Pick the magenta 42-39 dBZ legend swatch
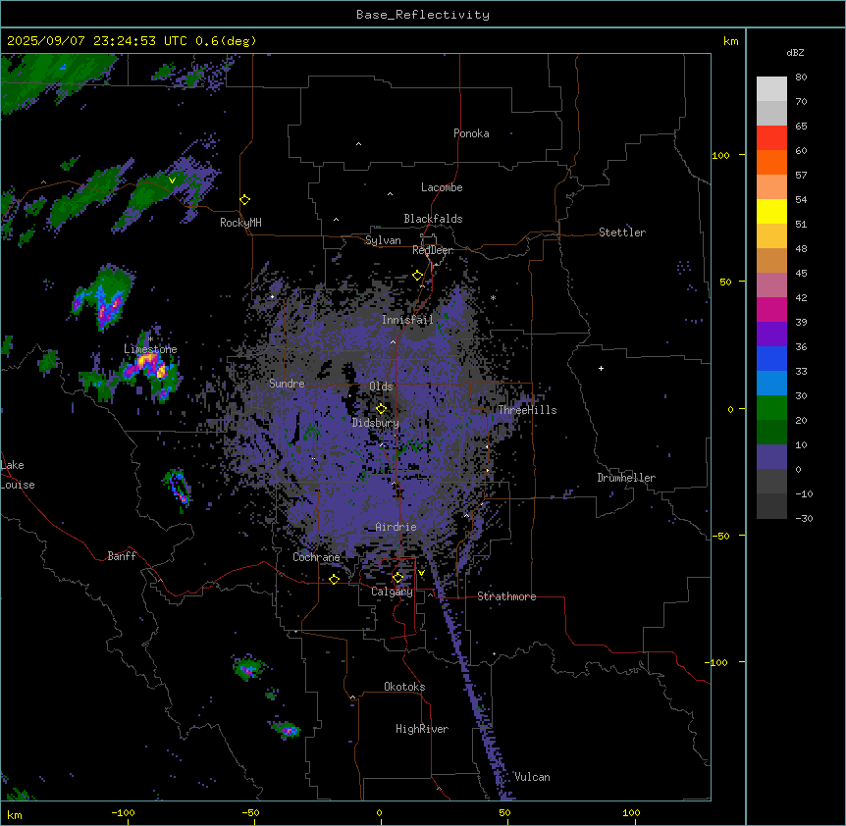 coord(771,309)
